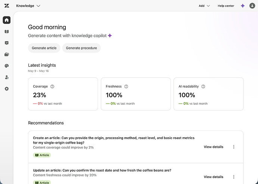Open the moderation checkmark icon in sidebar
This screenshot has height=184, width=258.
click(x=7, y=43)
